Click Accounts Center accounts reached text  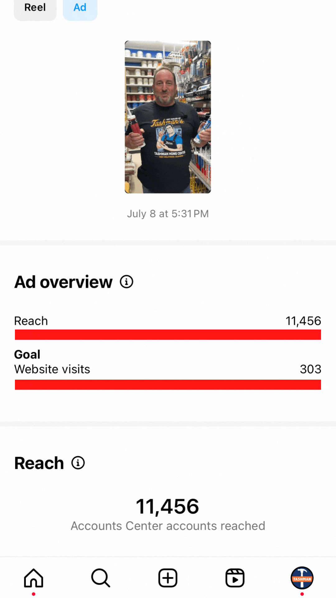pyautogui.click(x=168, y=526)
